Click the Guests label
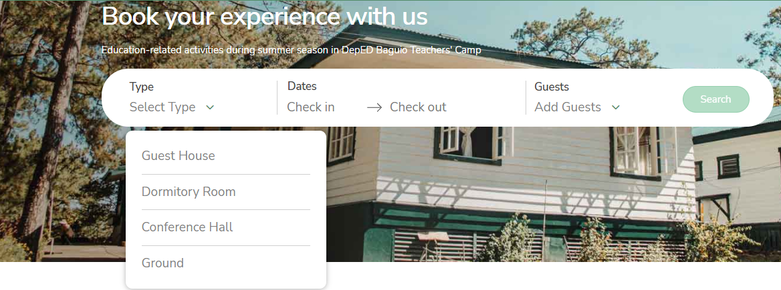781x290 pixels. tap(552, 87)
